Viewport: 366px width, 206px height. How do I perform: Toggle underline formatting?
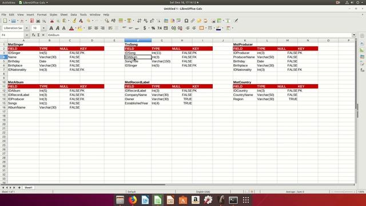[63, 28]
